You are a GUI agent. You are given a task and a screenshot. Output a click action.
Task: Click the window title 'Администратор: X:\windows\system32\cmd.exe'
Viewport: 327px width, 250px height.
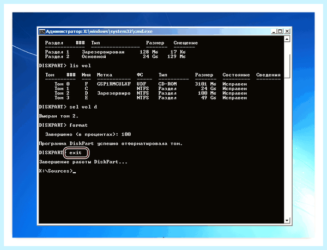coord(99,32)
